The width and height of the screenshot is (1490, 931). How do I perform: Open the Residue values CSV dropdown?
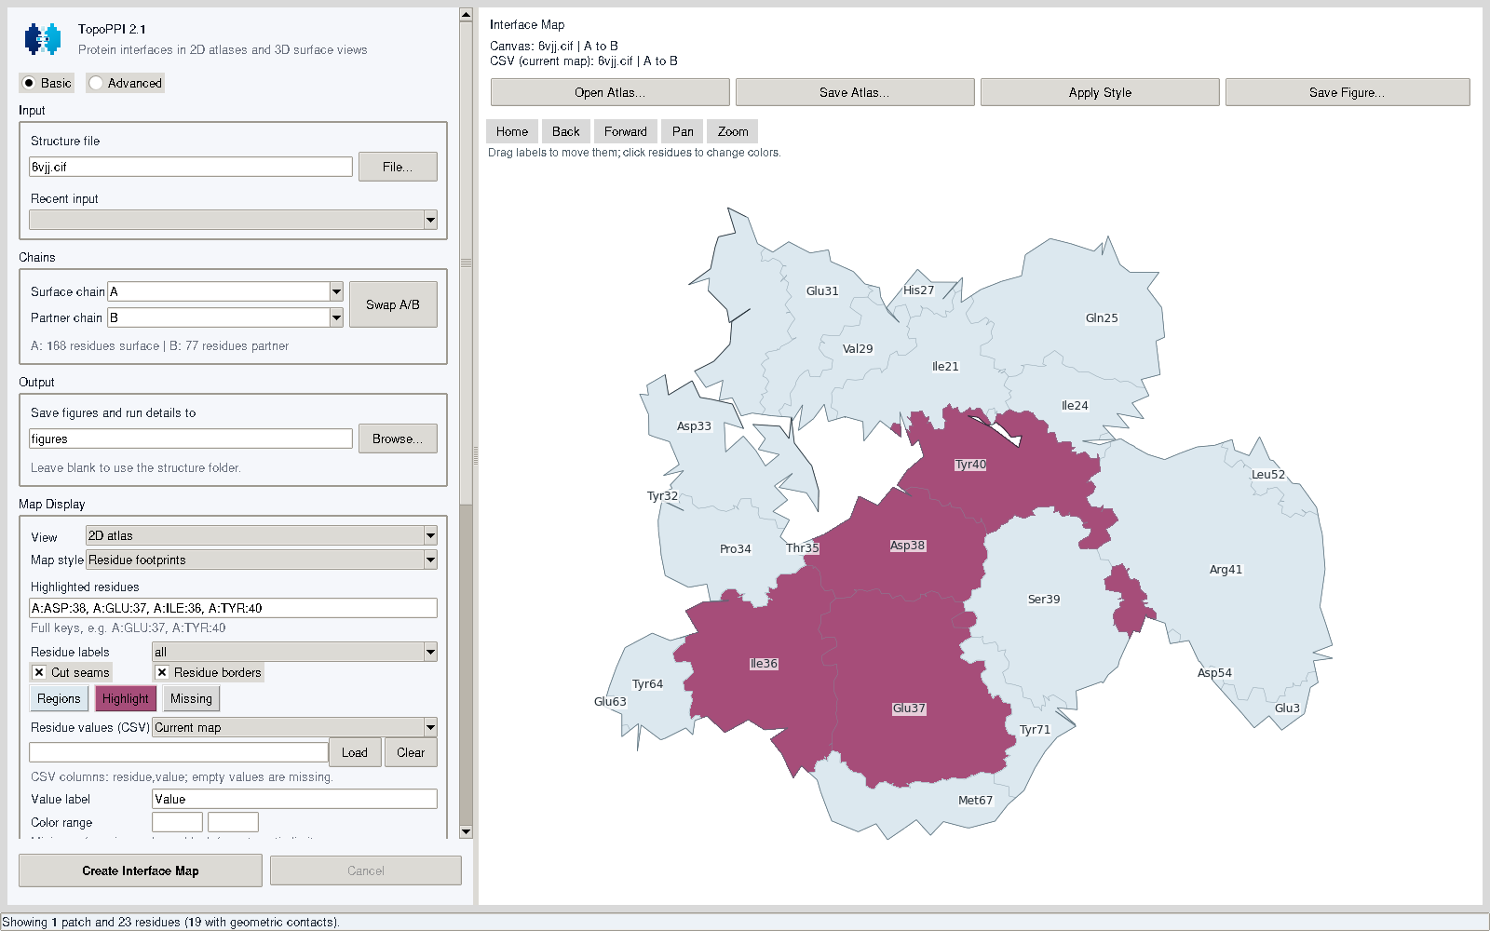click(x=294, y=727)
